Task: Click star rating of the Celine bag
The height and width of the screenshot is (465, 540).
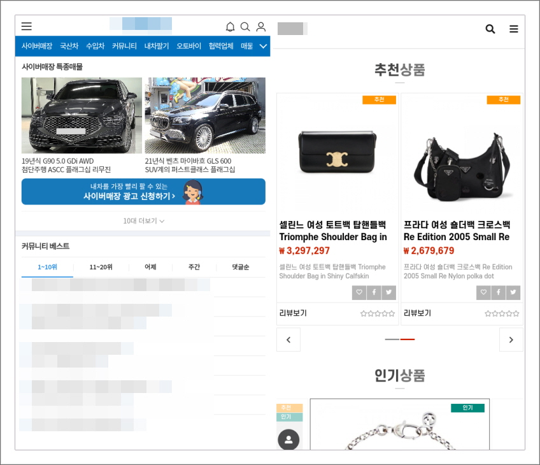Action: (378, 313)
